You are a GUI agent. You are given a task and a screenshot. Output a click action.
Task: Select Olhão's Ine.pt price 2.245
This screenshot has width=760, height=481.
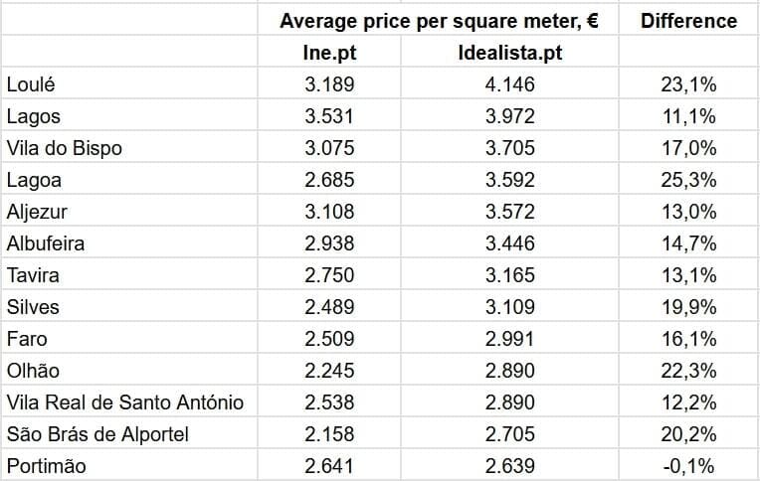[329, 371]
